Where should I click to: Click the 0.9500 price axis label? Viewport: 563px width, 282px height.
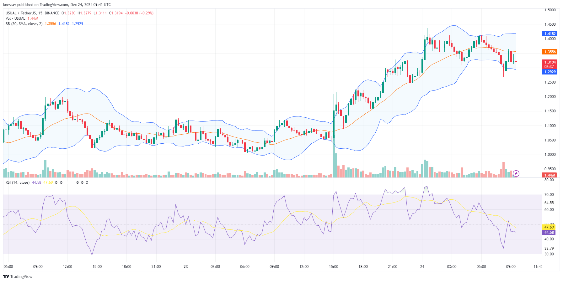point(550,169)
